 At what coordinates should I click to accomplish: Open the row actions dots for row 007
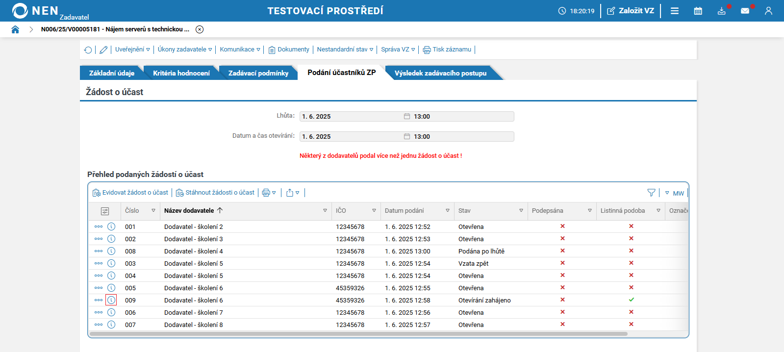[x=99, y=325]
